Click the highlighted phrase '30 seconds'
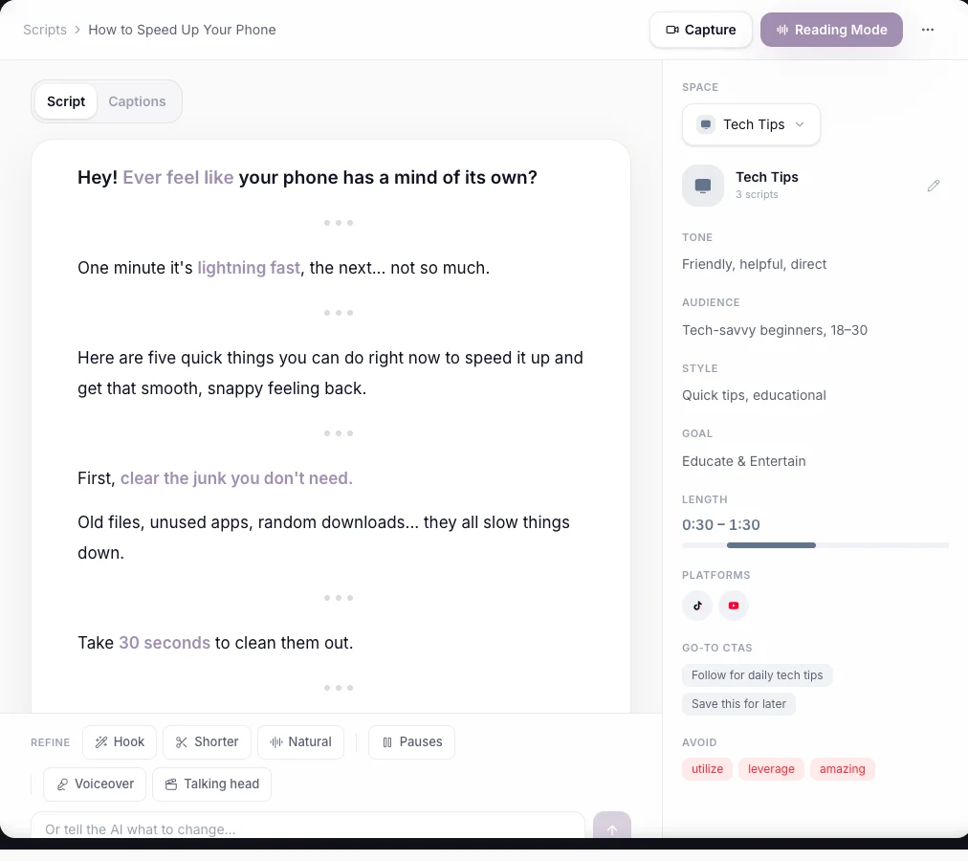Viewport: 968px width, 861px height. pos(165,643)
